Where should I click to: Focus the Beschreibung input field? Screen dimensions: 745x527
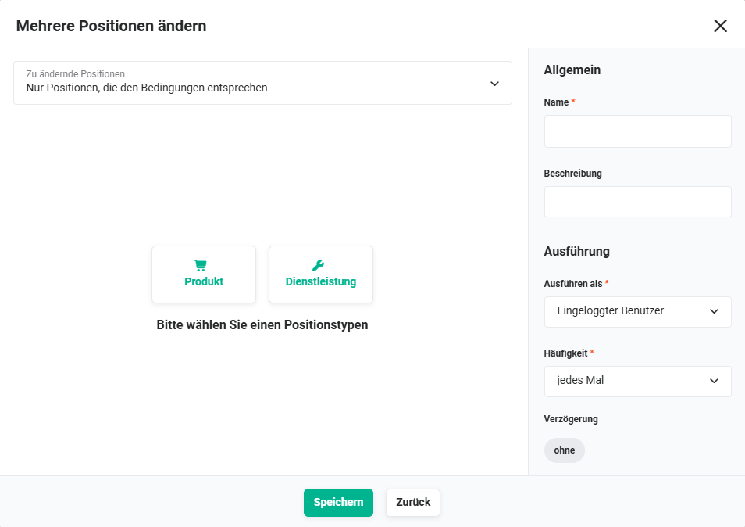(637, 202)
